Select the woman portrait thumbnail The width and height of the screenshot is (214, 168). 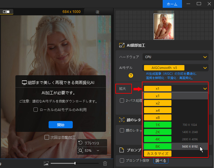pyautogui.click(x=164, y=26)
